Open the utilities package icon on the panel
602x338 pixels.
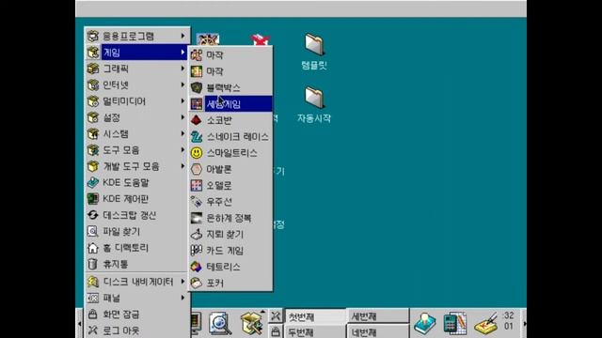click(x=252, y=322)
